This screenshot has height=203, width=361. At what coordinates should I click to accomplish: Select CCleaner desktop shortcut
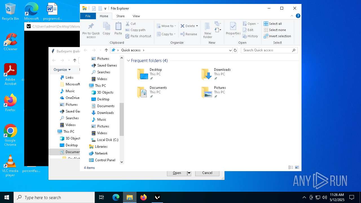[10, 42]
